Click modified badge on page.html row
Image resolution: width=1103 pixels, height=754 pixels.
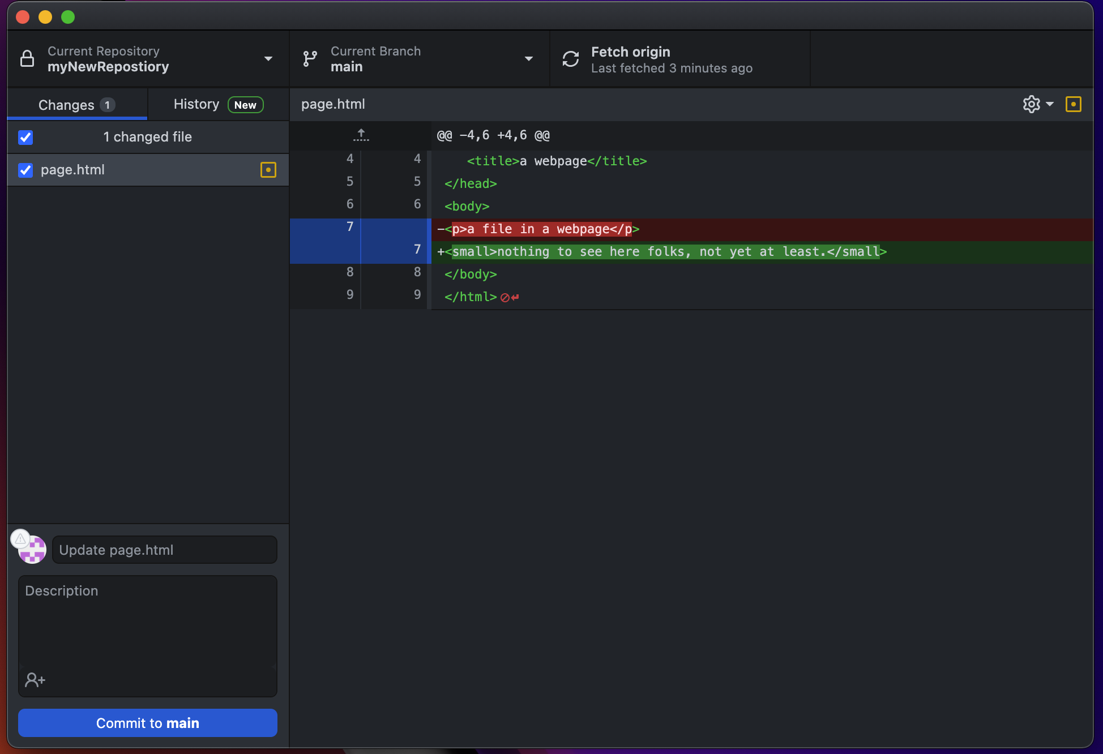(268, 170)
